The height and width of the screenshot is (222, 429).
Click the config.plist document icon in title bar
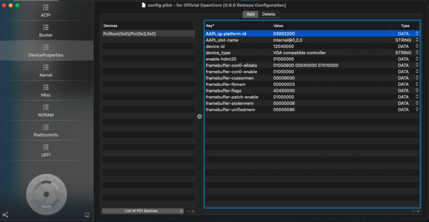[x=144, y=5]
